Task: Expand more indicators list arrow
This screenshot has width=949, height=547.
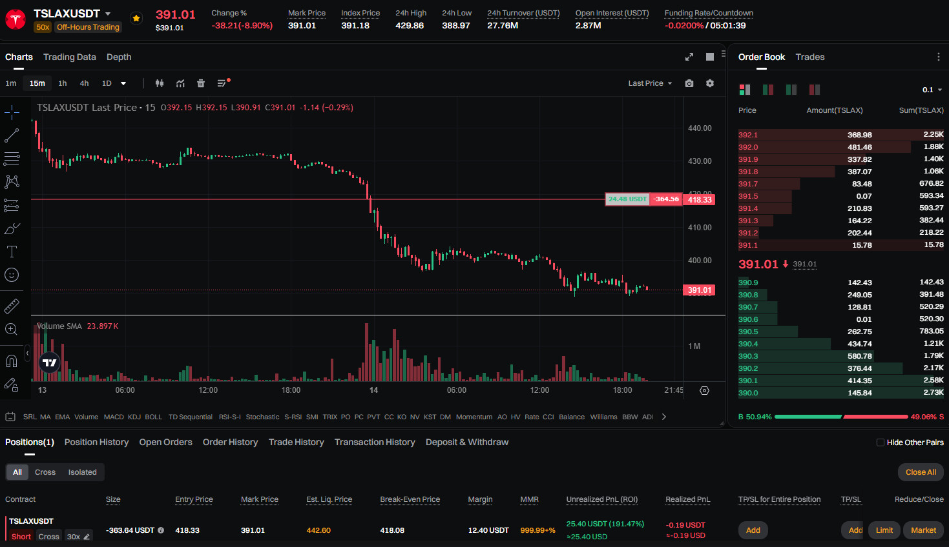Action: click(x=663, y=417)
